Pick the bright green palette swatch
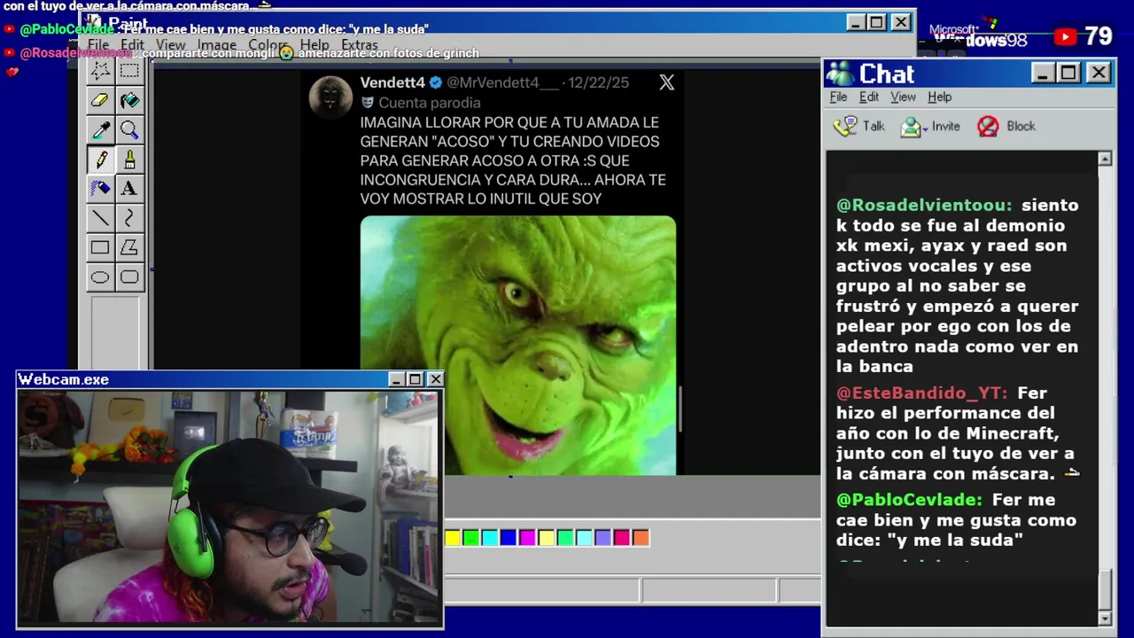Screen dimensions: 1134x638 [x=471, y=538]
